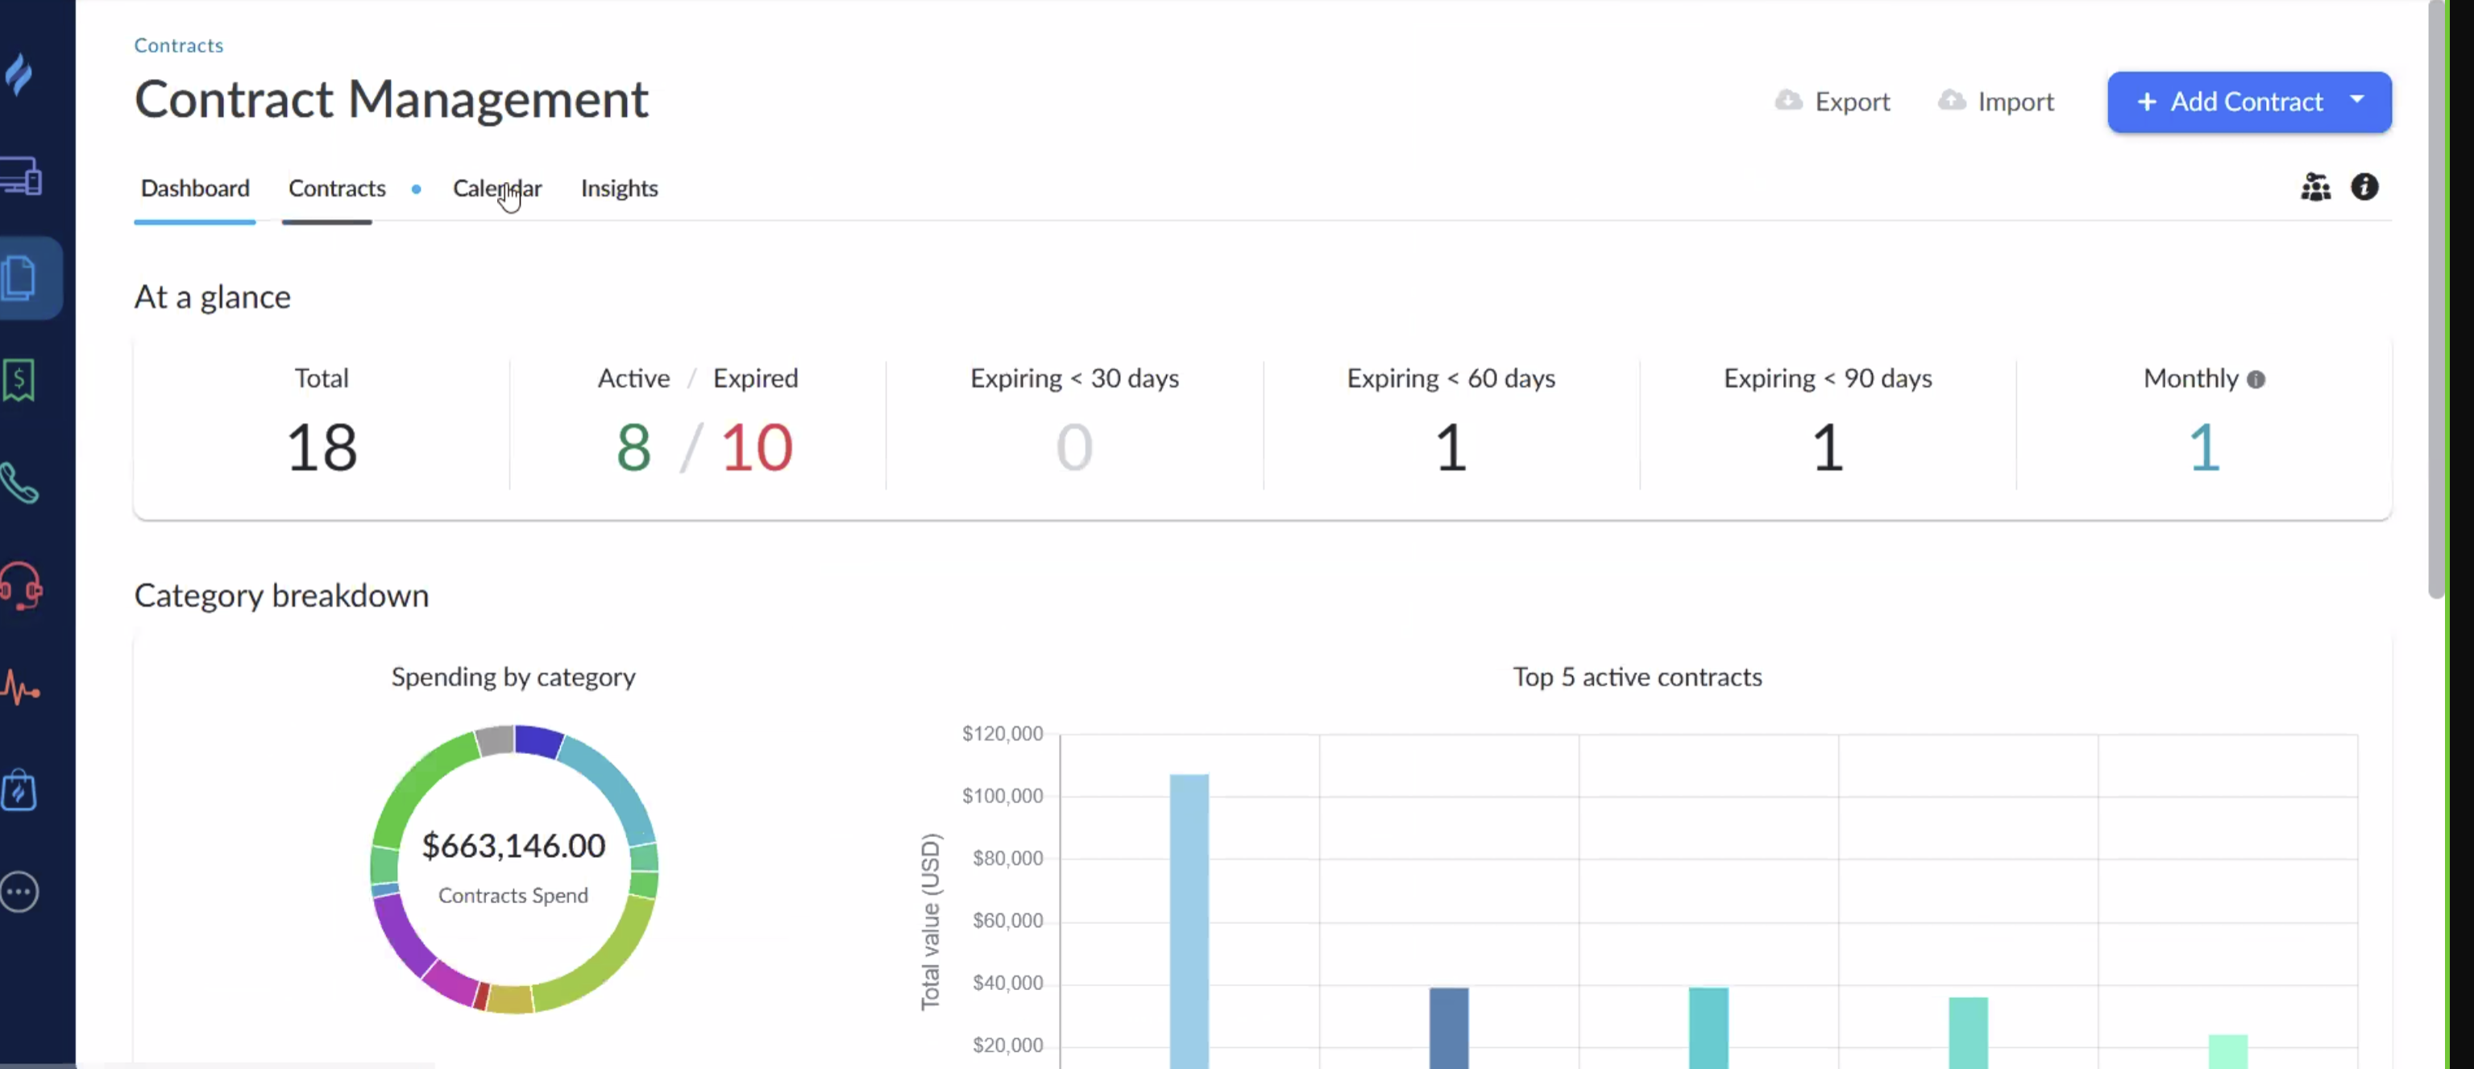The image size is (2474, 1069).
Task: Open the headset support sidebar icon
Action: (x=21, y=586)
